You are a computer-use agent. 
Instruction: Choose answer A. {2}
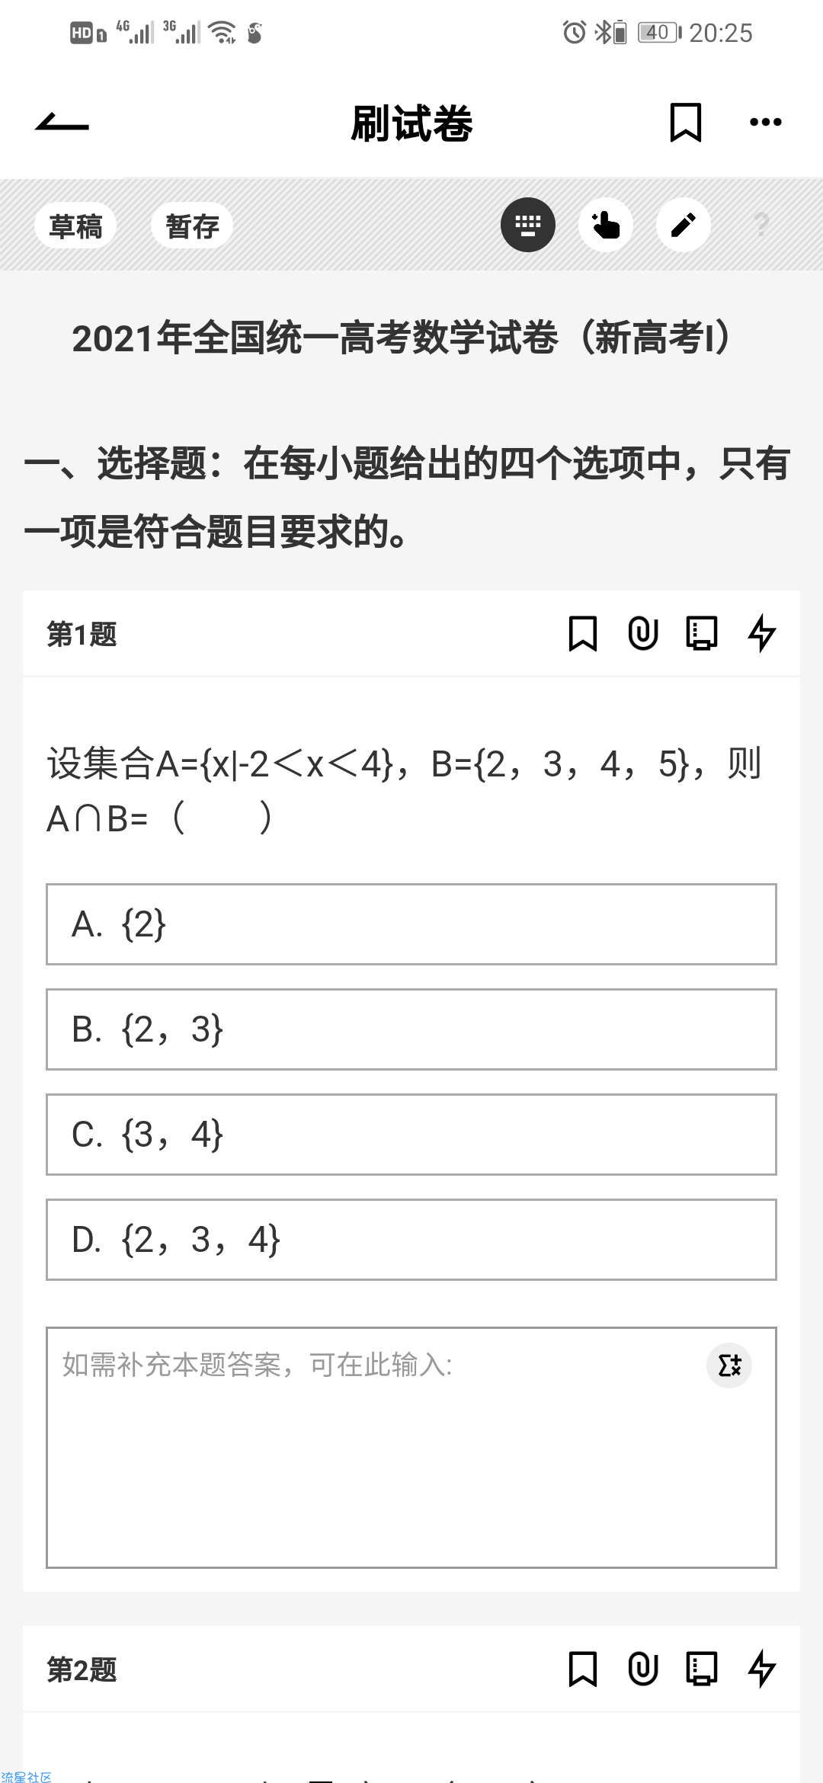tap(411, 924)
